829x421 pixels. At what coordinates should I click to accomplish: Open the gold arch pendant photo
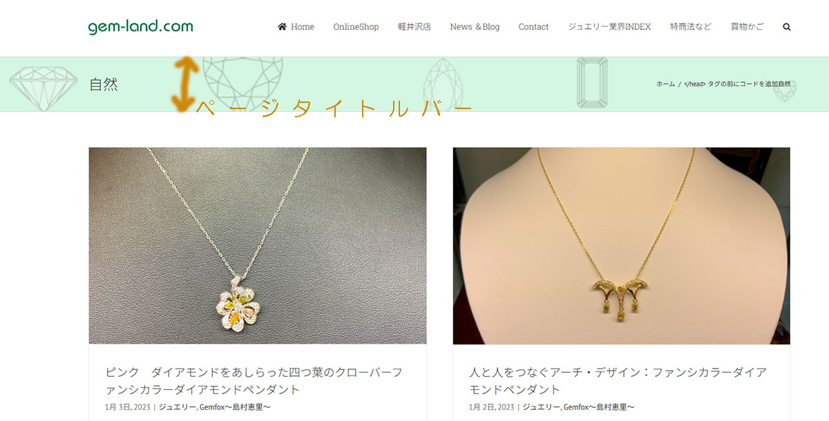pyautogui.click(x=621, y=246)
